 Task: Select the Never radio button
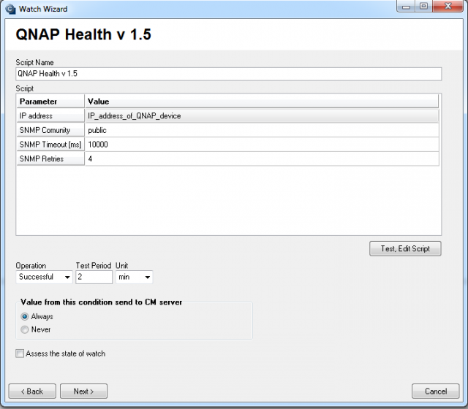24,329
